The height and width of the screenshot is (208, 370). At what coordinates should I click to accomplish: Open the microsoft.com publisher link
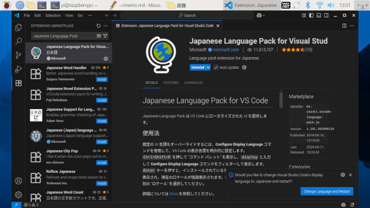(x=225, y=50)
